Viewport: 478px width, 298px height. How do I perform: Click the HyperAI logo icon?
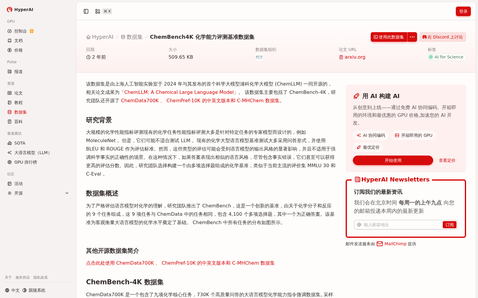[10, 10]
